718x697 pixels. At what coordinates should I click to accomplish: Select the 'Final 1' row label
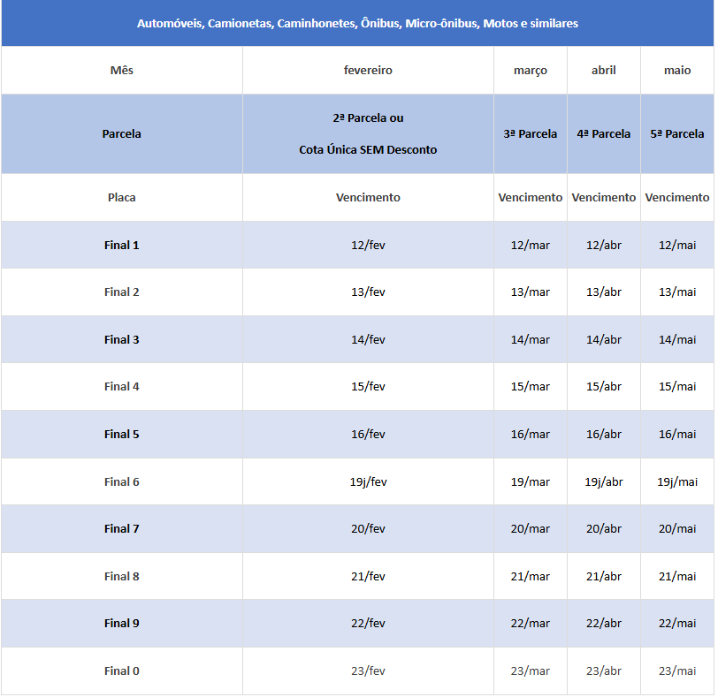tap(121, 245)
